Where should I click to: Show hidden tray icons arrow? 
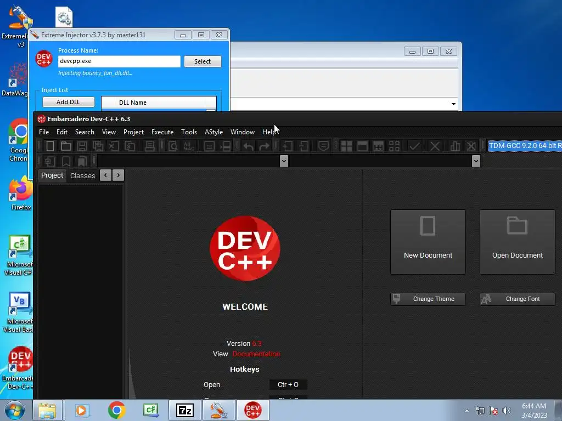[467, 411]
